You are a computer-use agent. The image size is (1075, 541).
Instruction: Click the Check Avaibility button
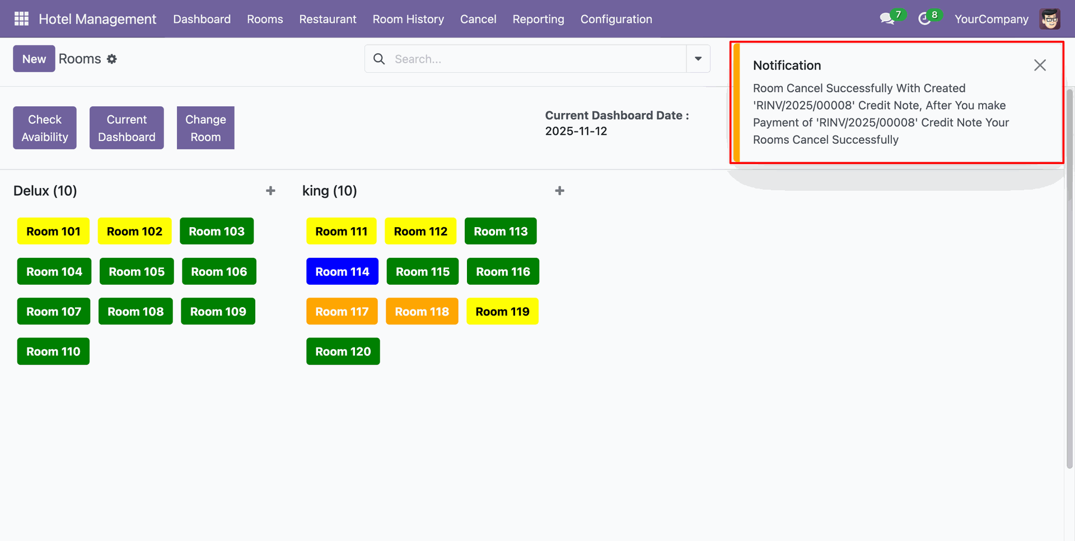[45, 128]
